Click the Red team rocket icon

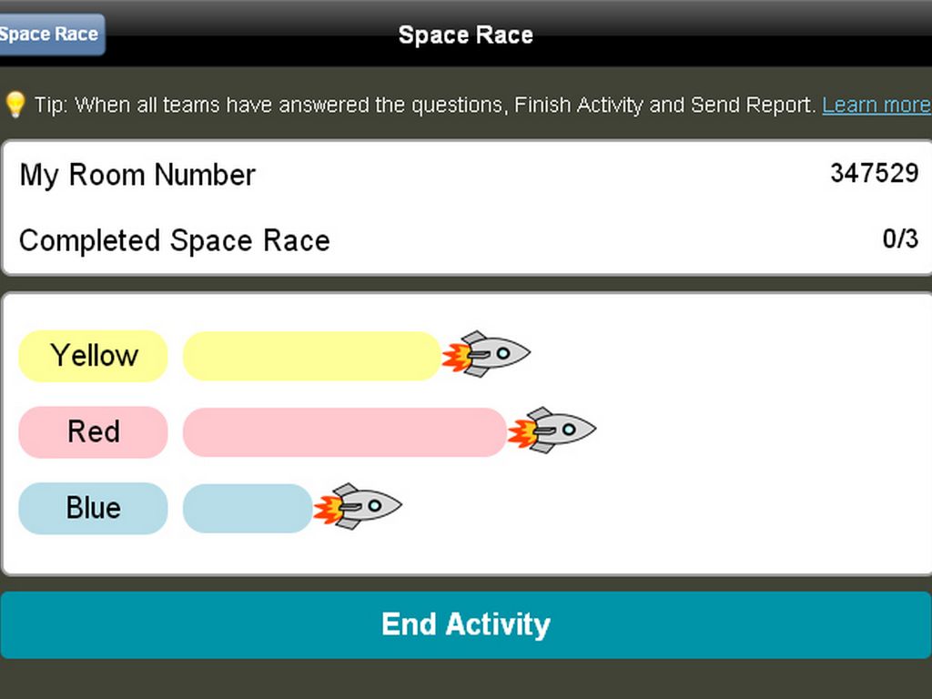pyautogui.click(x=552, y=430)
